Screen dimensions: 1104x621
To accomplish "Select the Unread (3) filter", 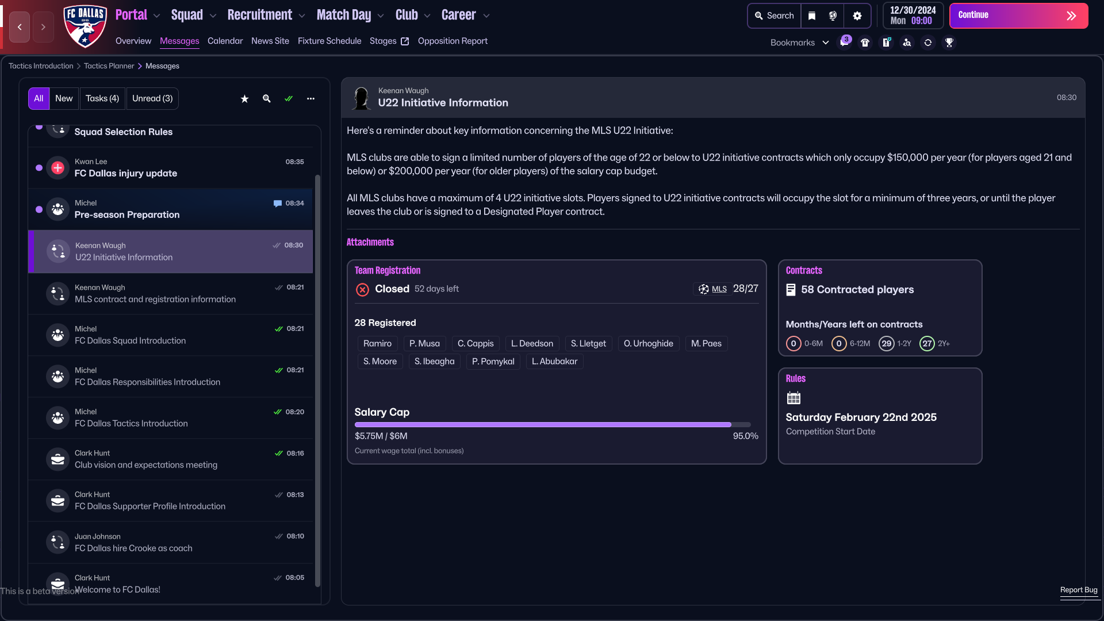I will pos(152,99).
